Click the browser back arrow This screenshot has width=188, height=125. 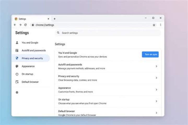coord(15,25)
